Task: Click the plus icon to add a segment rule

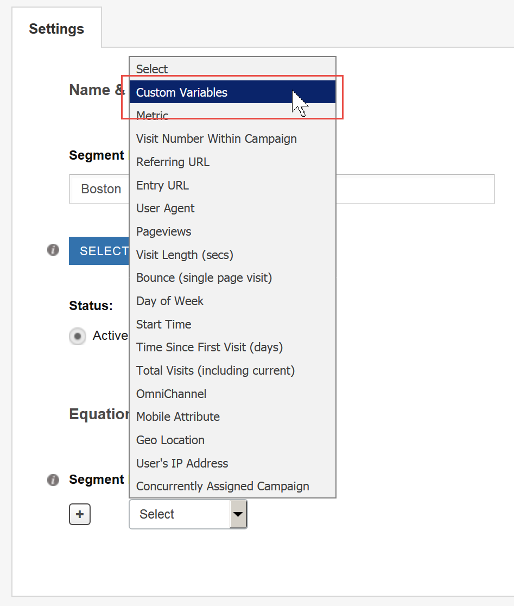Action: pos(79,514)
